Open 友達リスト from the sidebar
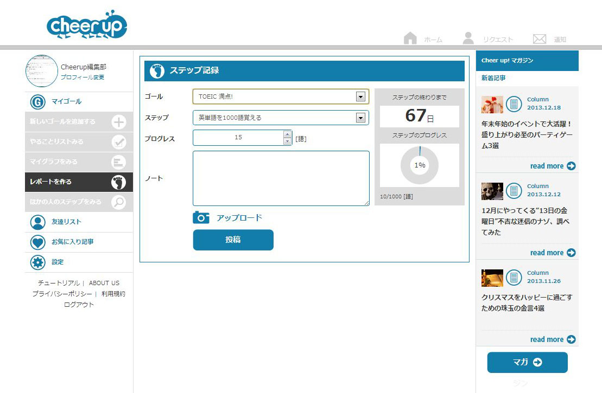The height and width of the screenshot is (393, 602). point(37,222)
